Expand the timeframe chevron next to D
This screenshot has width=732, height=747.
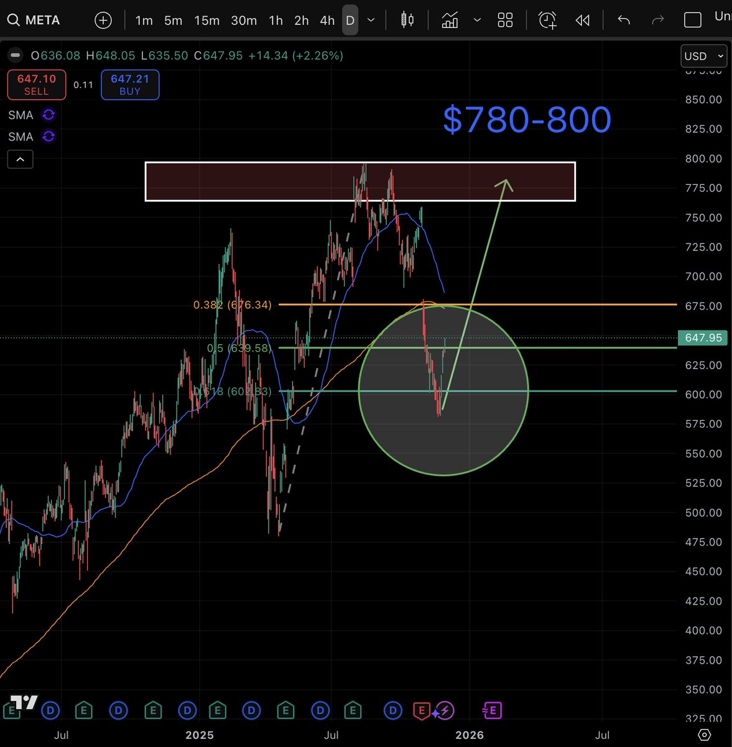(x=371, y=20)
